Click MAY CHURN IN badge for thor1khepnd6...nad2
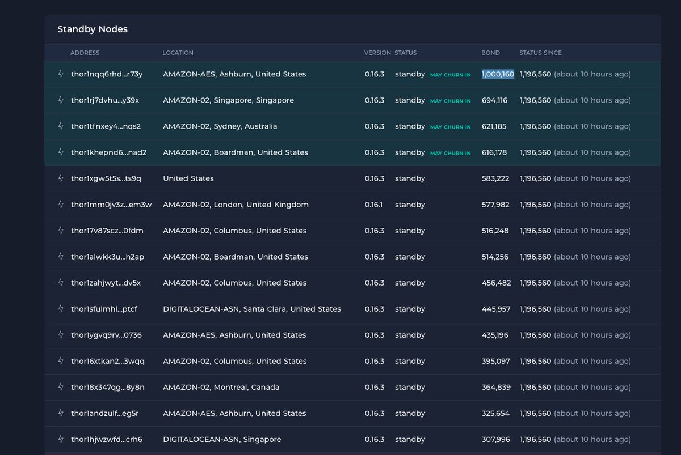The width and height of the screenshot is (681, 455). point(451,153)
